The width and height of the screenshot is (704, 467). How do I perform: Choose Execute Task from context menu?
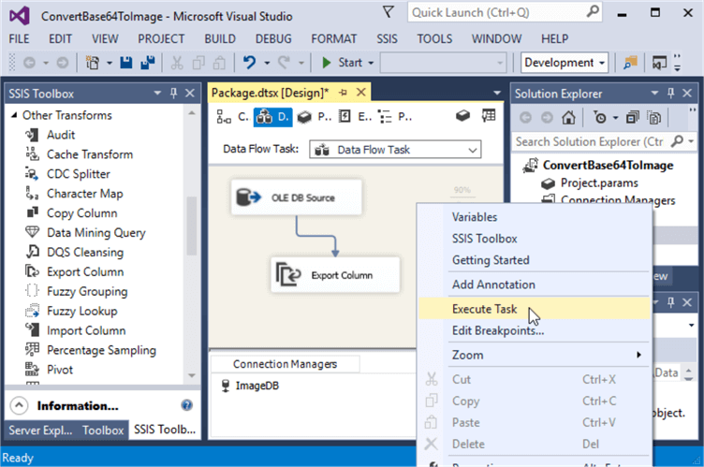(x=535, y=309)
